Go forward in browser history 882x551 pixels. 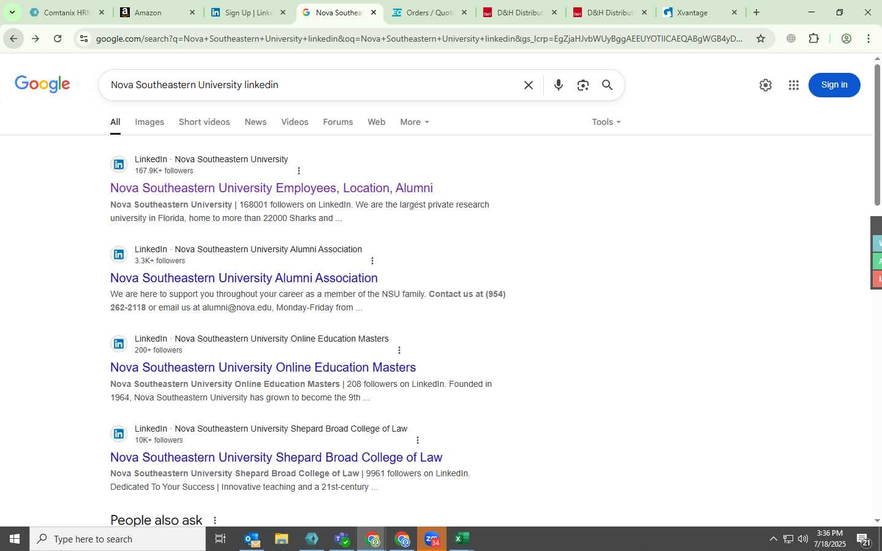point(36,39)
